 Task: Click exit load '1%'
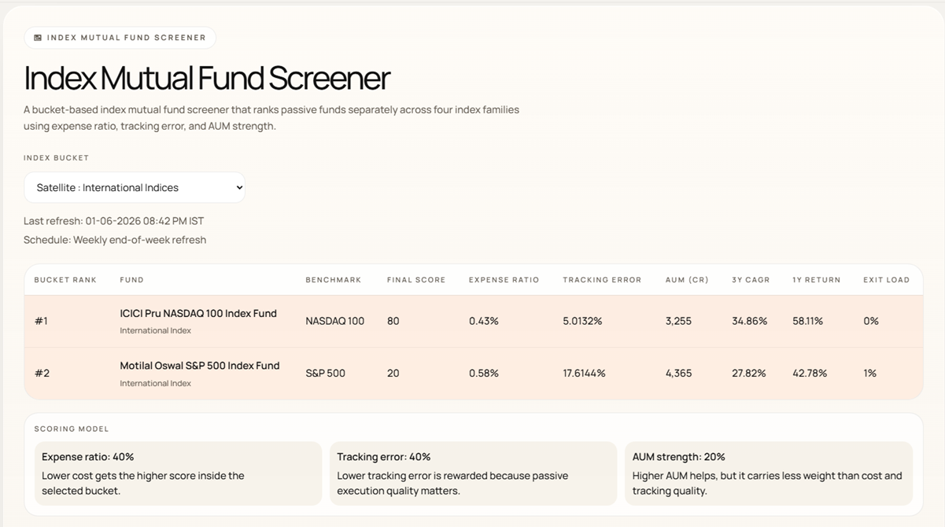pos(870,374)
